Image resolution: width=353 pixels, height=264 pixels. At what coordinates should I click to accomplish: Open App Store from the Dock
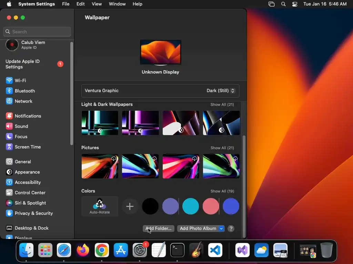pos(121,250)
